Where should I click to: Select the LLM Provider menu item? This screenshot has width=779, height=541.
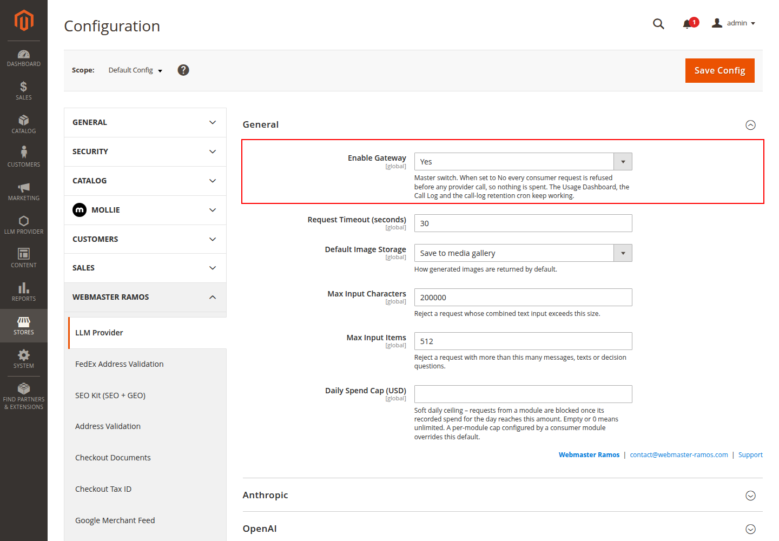click(147, 333)
